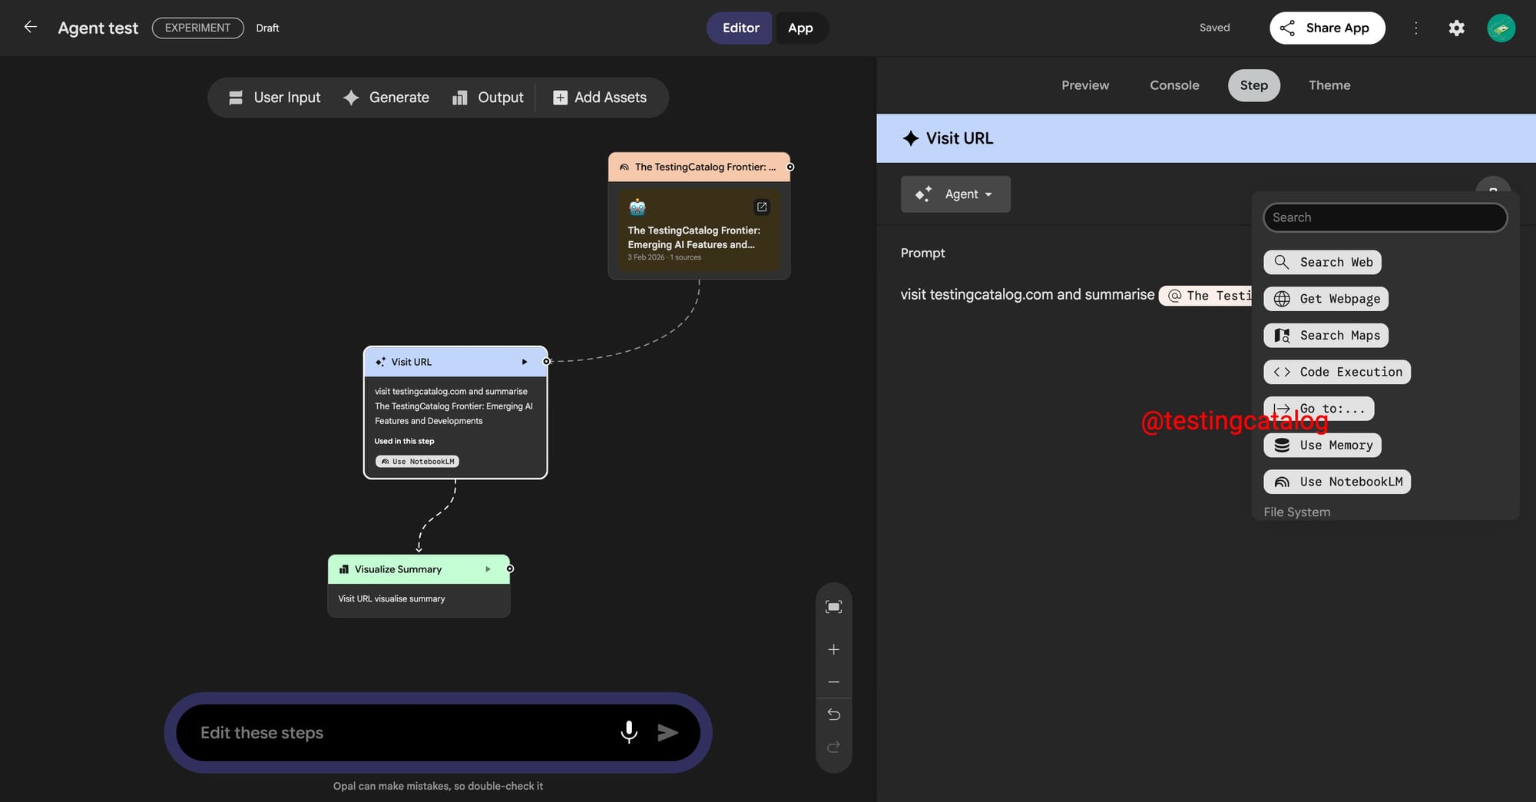Run the Visualize Summary play arrow
This screenshot has height=802, width=1536.
click(x=488, y=569)
